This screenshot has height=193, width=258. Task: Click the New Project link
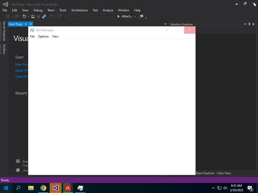[22, 65]
